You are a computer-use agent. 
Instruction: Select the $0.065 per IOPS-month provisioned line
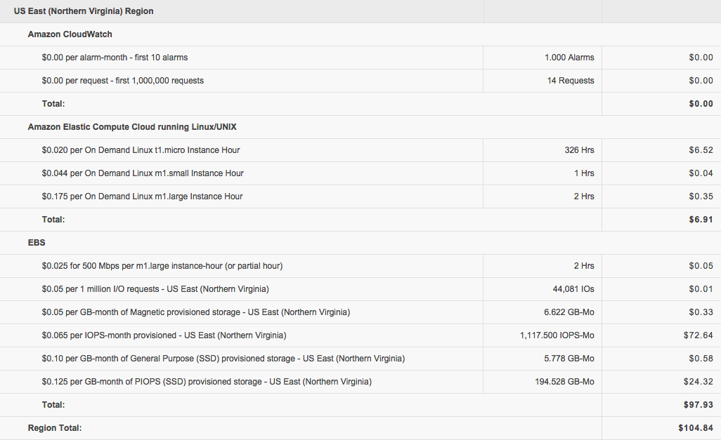(x=164, y=335)
